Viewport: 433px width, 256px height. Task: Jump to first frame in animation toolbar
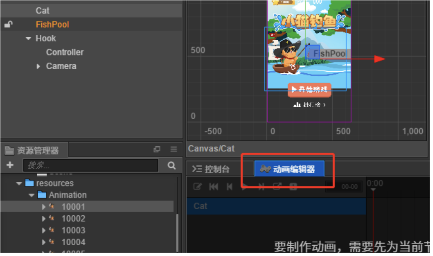214,187
